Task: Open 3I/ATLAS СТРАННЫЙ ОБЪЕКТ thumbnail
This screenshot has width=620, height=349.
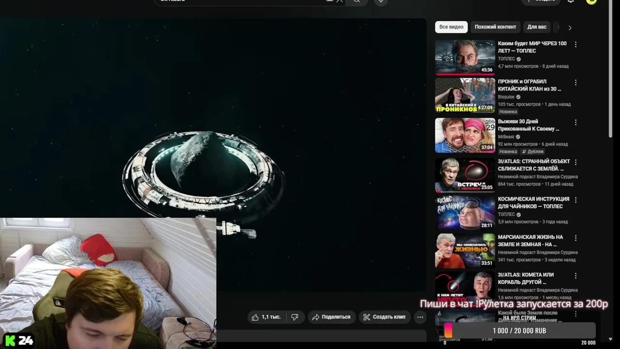Action: [x=465, y=175]
